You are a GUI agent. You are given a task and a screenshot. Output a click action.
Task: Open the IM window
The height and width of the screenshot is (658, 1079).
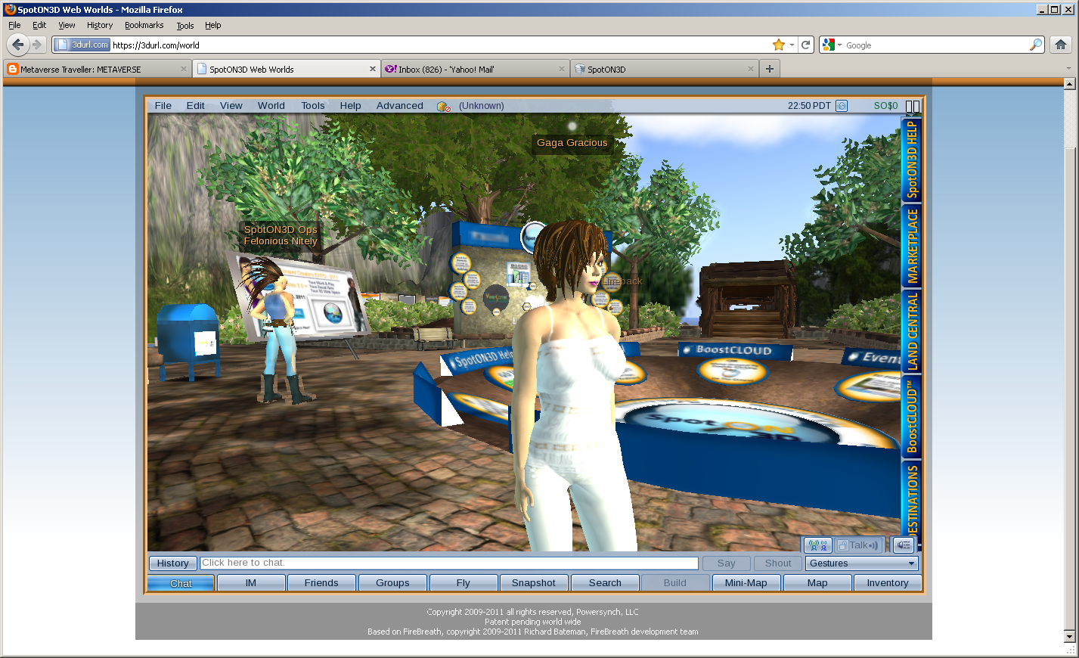[251, 583]
